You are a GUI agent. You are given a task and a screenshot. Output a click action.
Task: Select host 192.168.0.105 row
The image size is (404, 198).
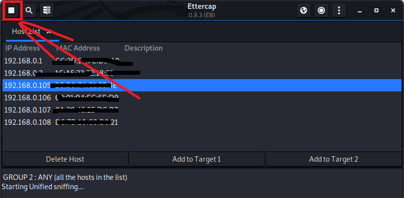[x=28, y=85]
